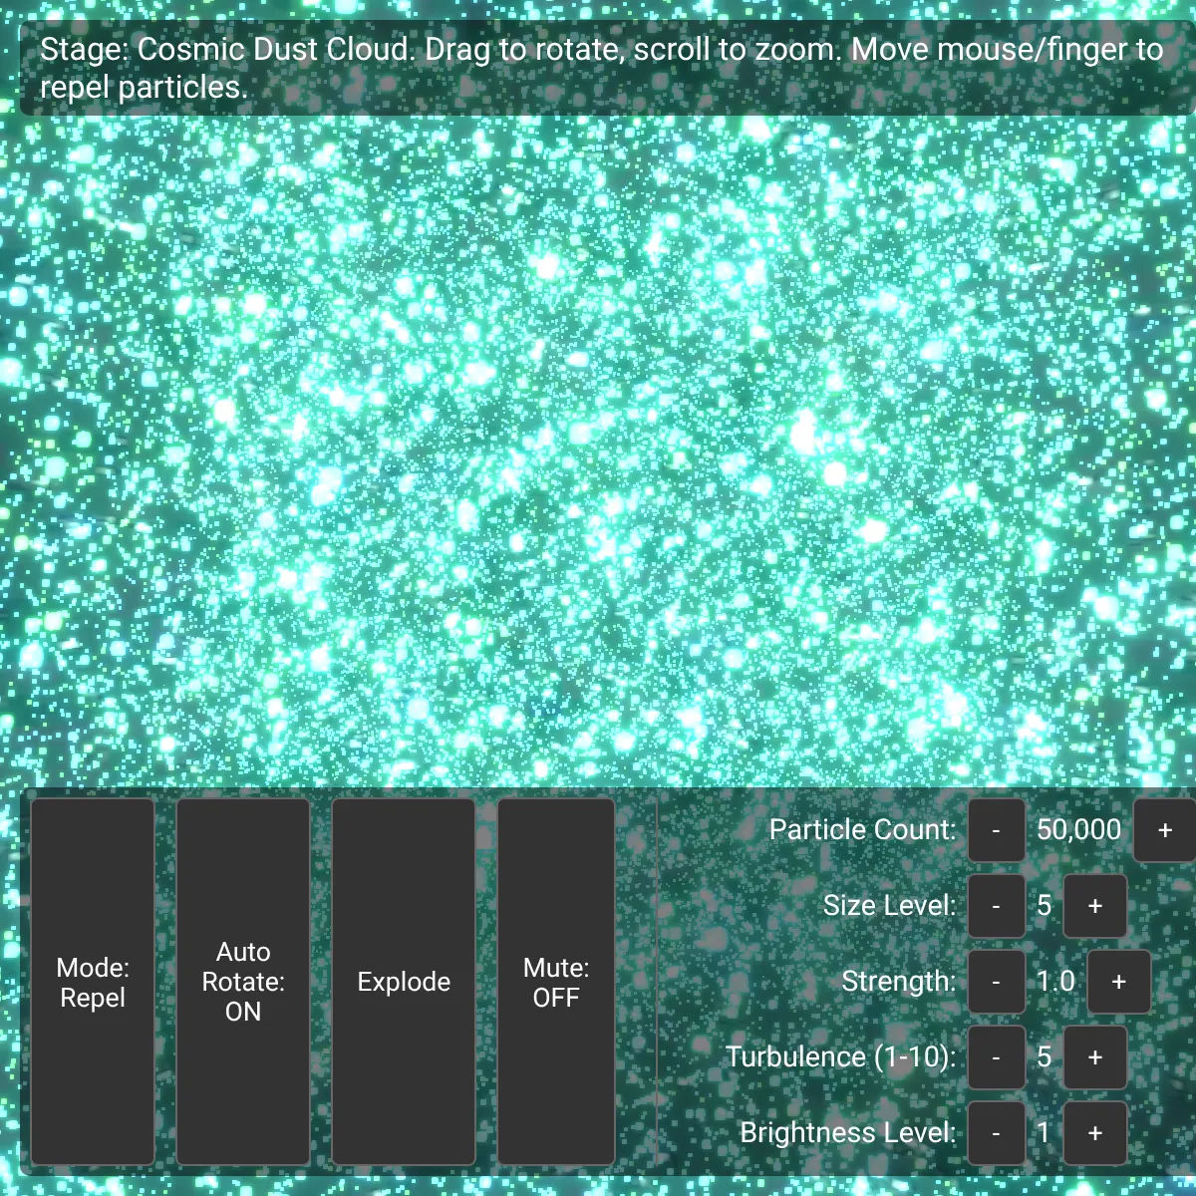
Task: Click the Particle Count: label
Action: click(x=862, y=829)
